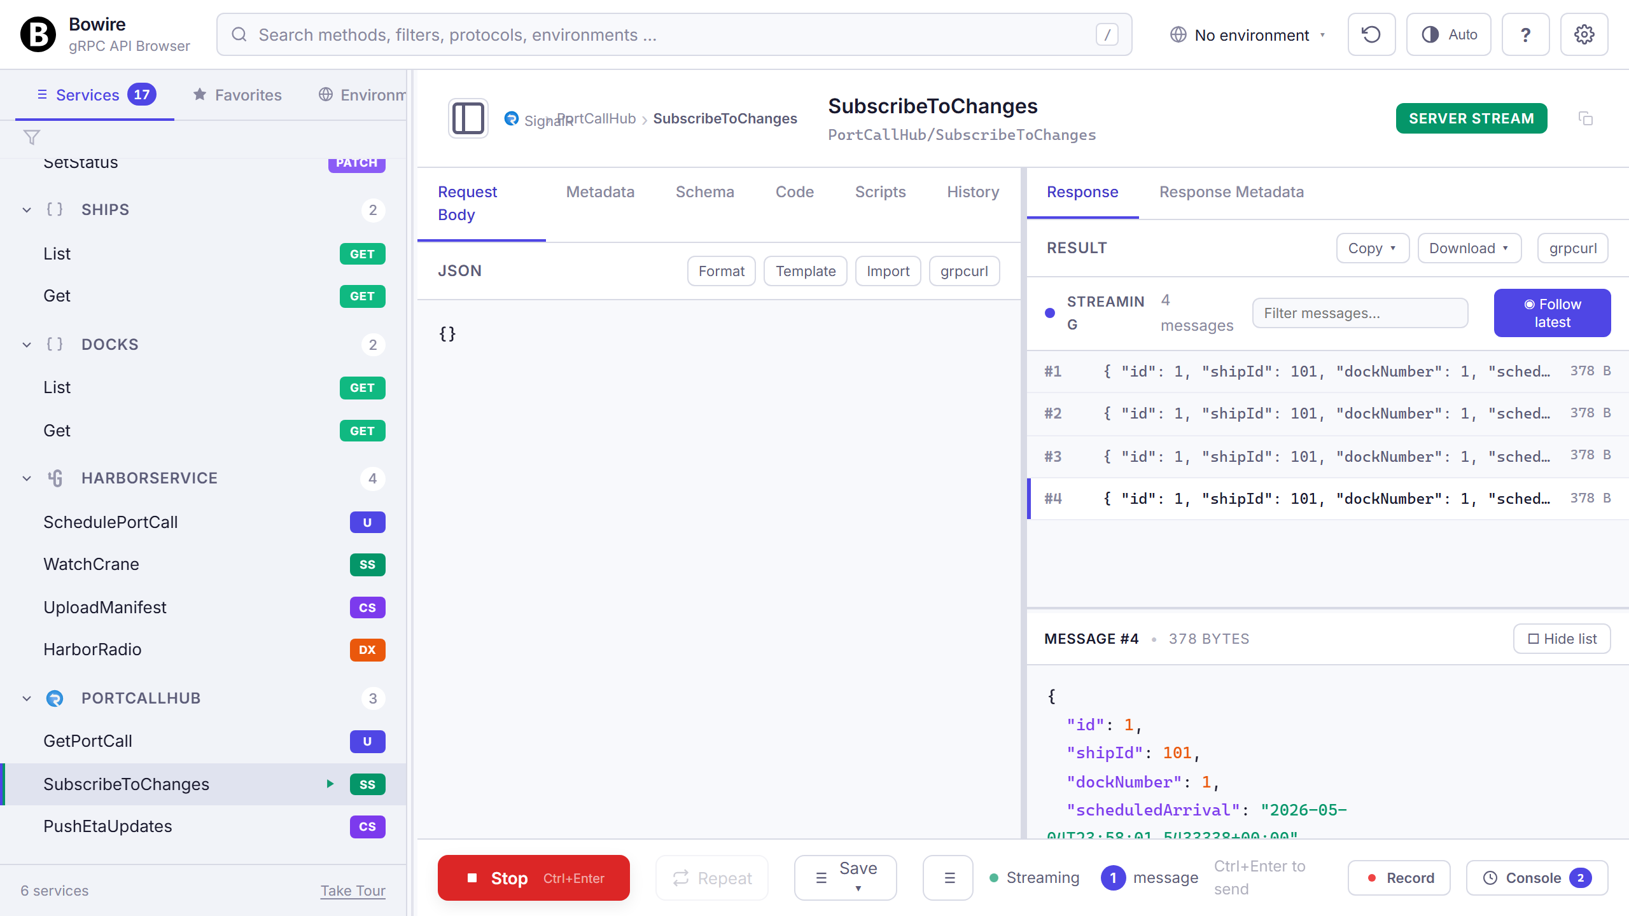Click the Repeat button
Viewport: 1629px width, 916px height.
tap(711, 878)
